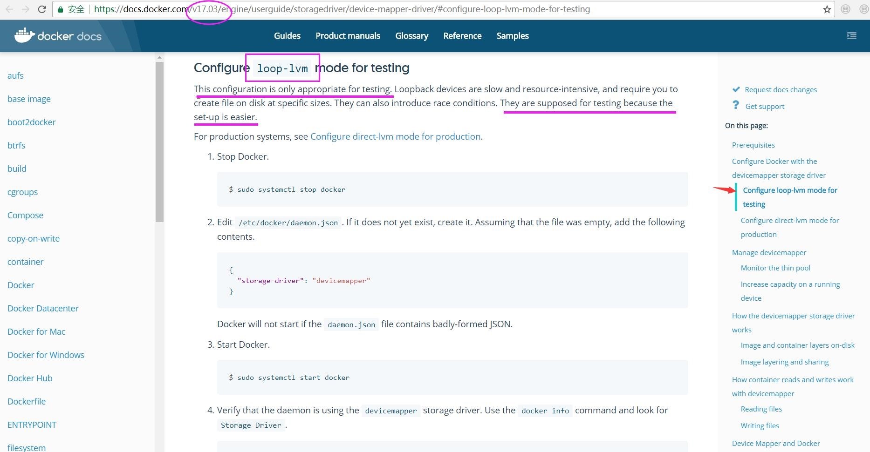Open Docker for Windows sidebar entry
Image resolution: width=870 pixels, height=452 pixels.
pos(46,355)
